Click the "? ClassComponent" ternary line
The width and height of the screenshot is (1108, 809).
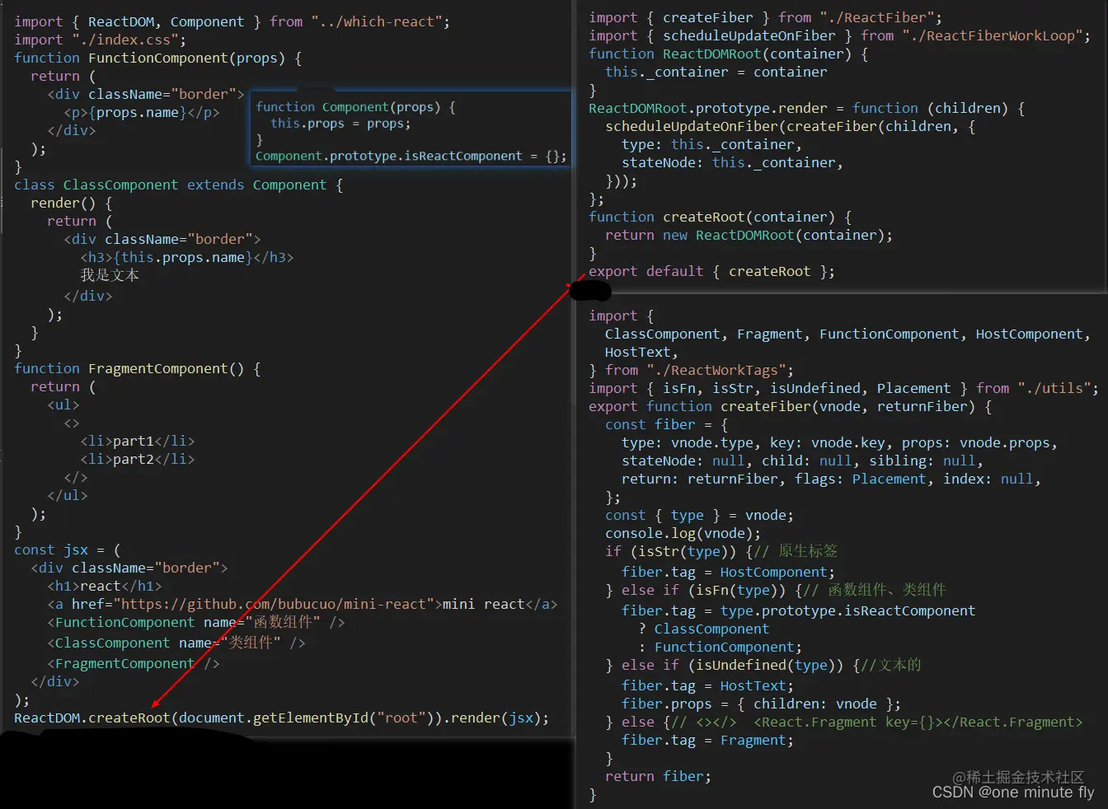(x=703, y=629)
